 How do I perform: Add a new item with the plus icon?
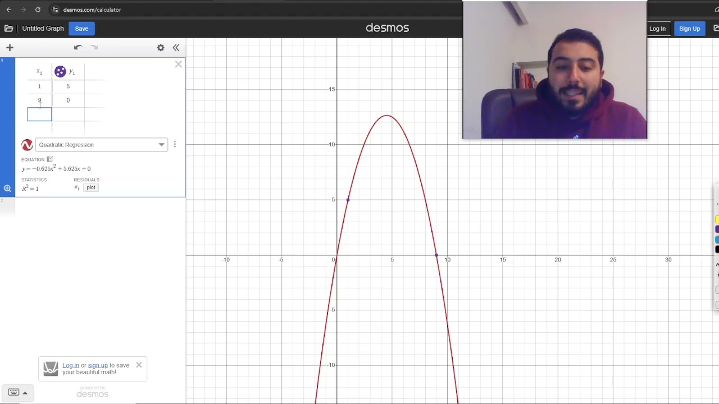[10, 48]
